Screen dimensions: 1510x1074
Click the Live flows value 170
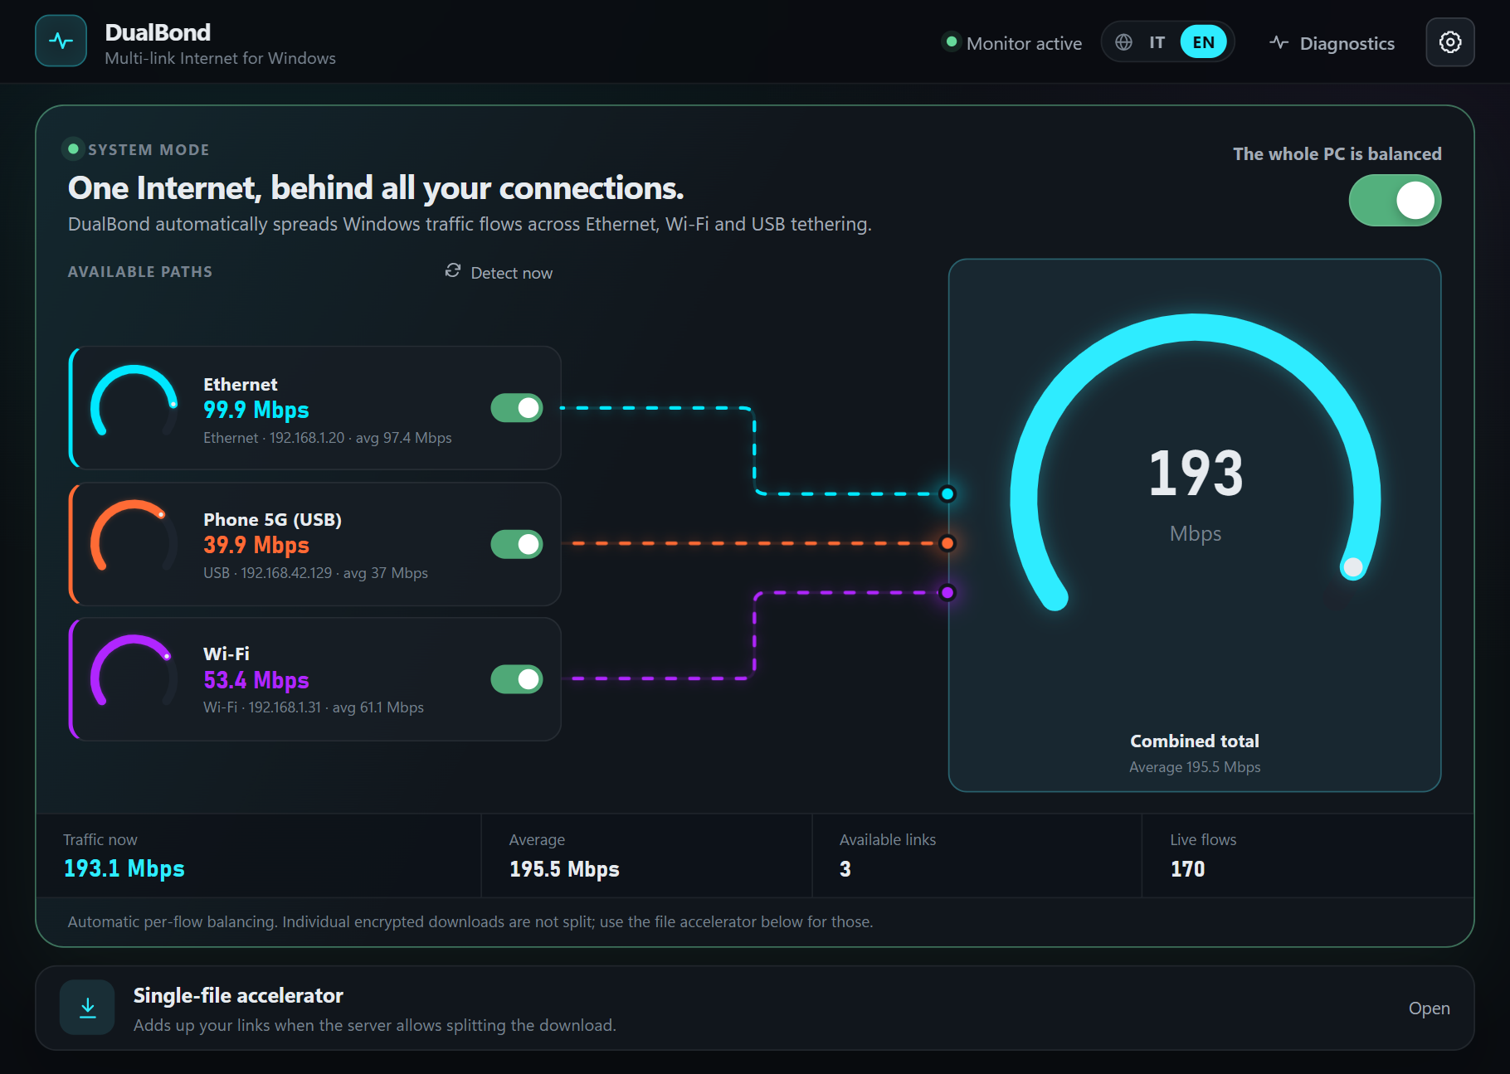[1187, 869]
